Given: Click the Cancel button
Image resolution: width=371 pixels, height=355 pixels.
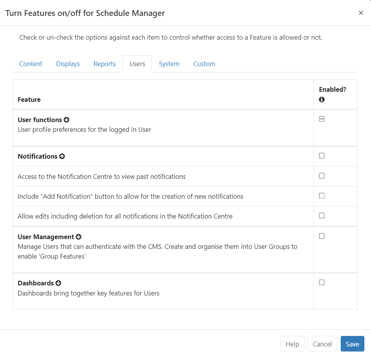Looking at the screenshot, I should pos(322,344).
